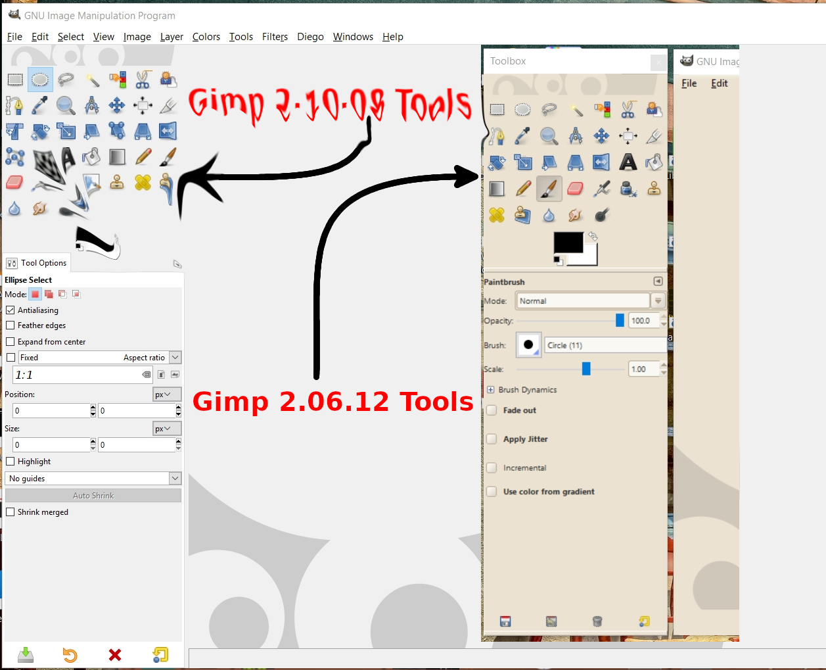The image size is (826, 670).
Task: Pick Pencil tool in left 2.10 toolbox
Action: click(143, 157)
